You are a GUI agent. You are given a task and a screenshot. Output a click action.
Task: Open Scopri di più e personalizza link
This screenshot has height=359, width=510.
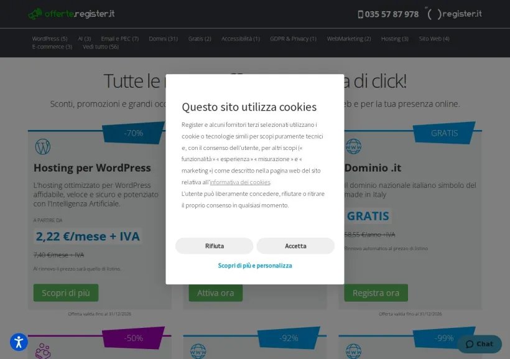click(255, 266)
